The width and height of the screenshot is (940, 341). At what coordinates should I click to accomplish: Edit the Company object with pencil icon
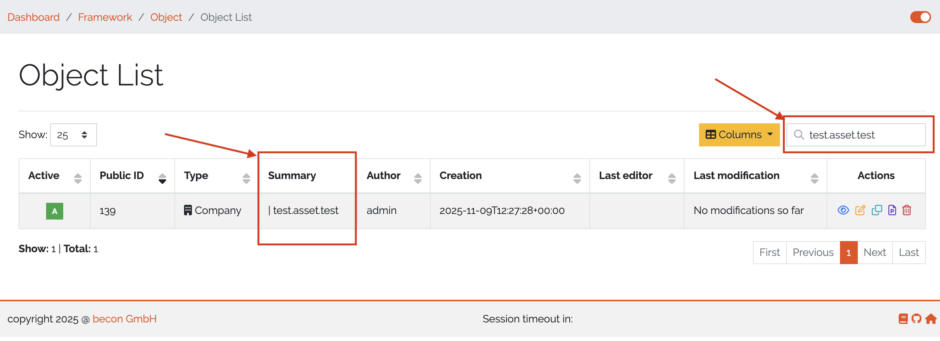click(x=860, y=210)
